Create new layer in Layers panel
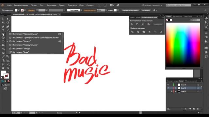The image size is (209, 117). (x=194, y=109)
